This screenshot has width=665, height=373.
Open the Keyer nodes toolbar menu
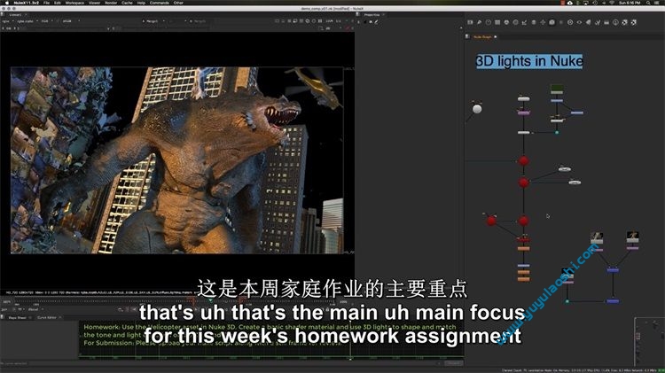(525, 22)
